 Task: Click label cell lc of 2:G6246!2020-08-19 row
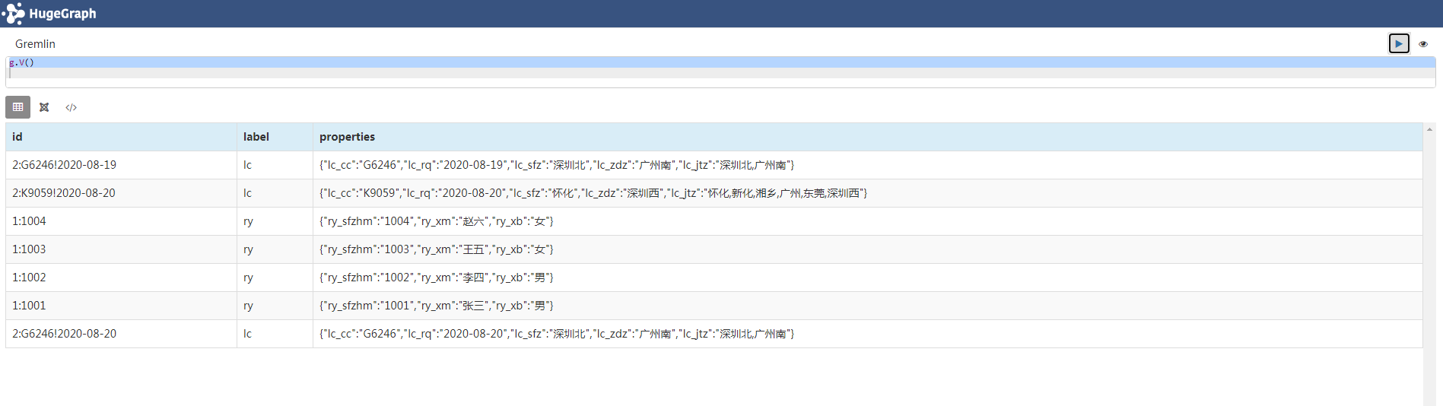[275, 165]
